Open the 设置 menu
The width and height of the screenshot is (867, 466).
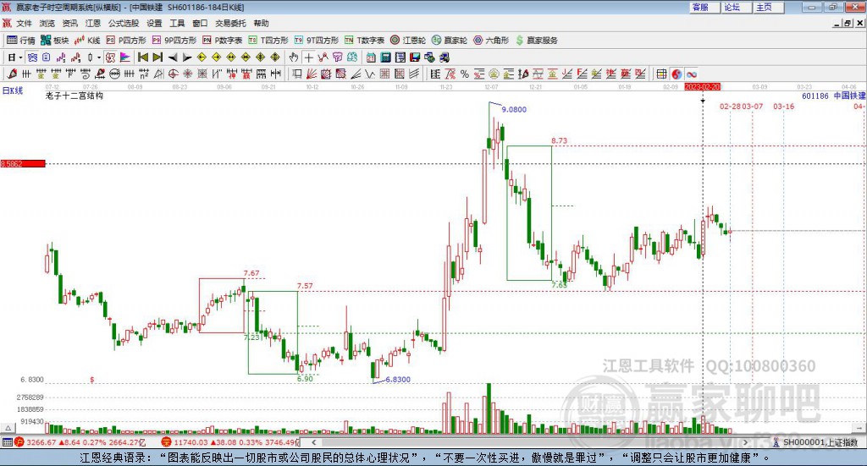pos(154,23)
